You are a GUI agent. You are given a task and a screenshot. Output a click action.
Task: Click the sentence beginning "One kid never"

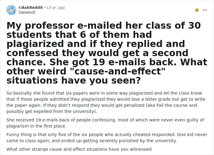pos(193,135)
